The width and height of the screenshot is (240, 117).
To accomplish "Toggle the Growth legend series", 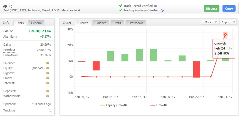I will [159, 105].
